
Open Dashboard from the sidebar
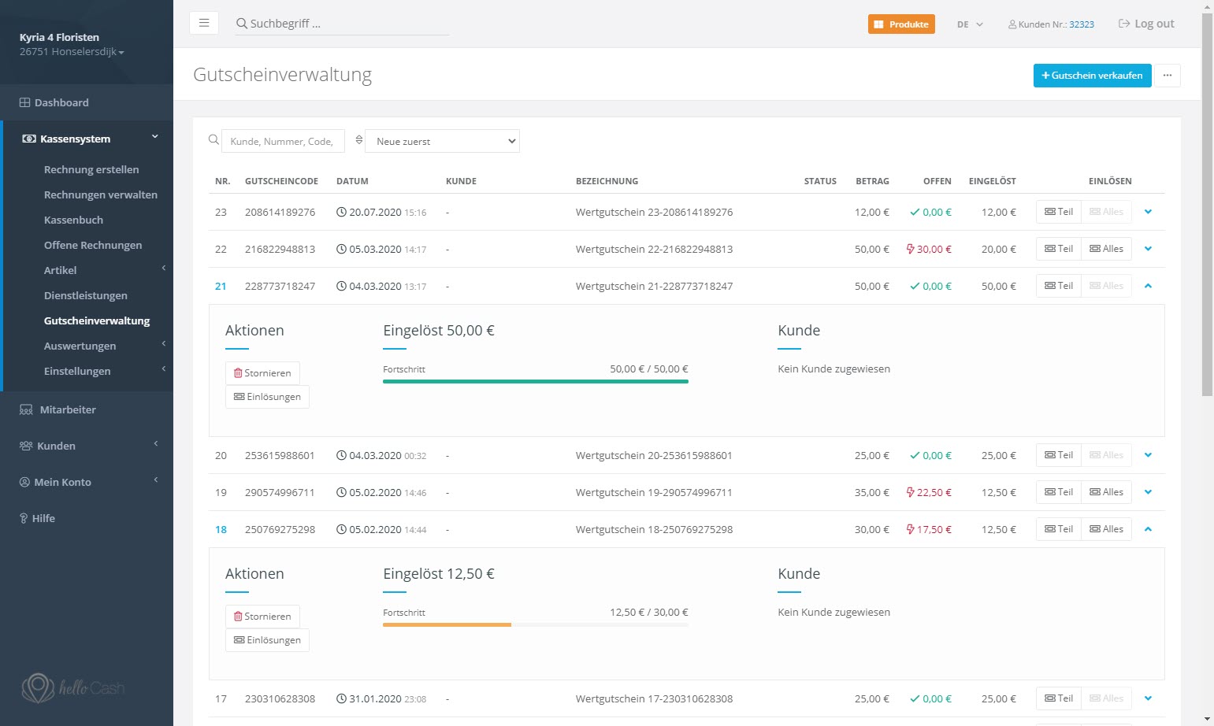61,102
